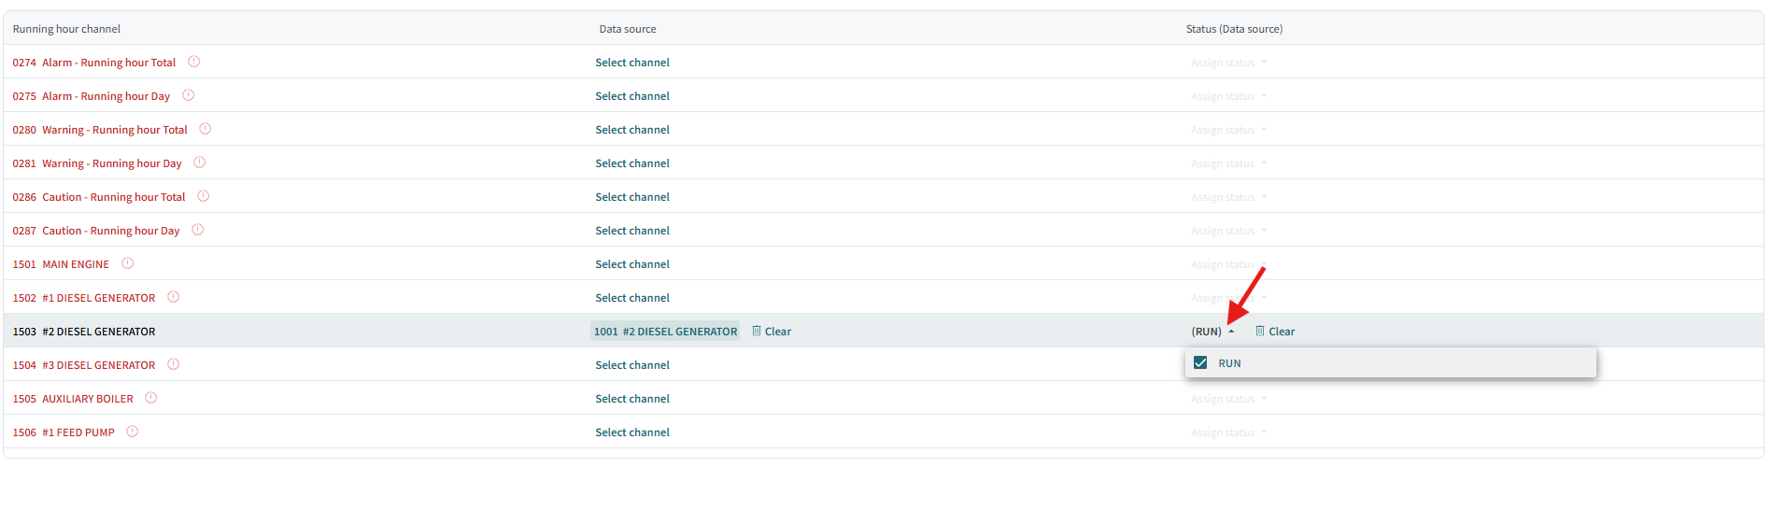
Task: Open Assign status dropdown for 0275 row
Action: (x=1228, y=96)
